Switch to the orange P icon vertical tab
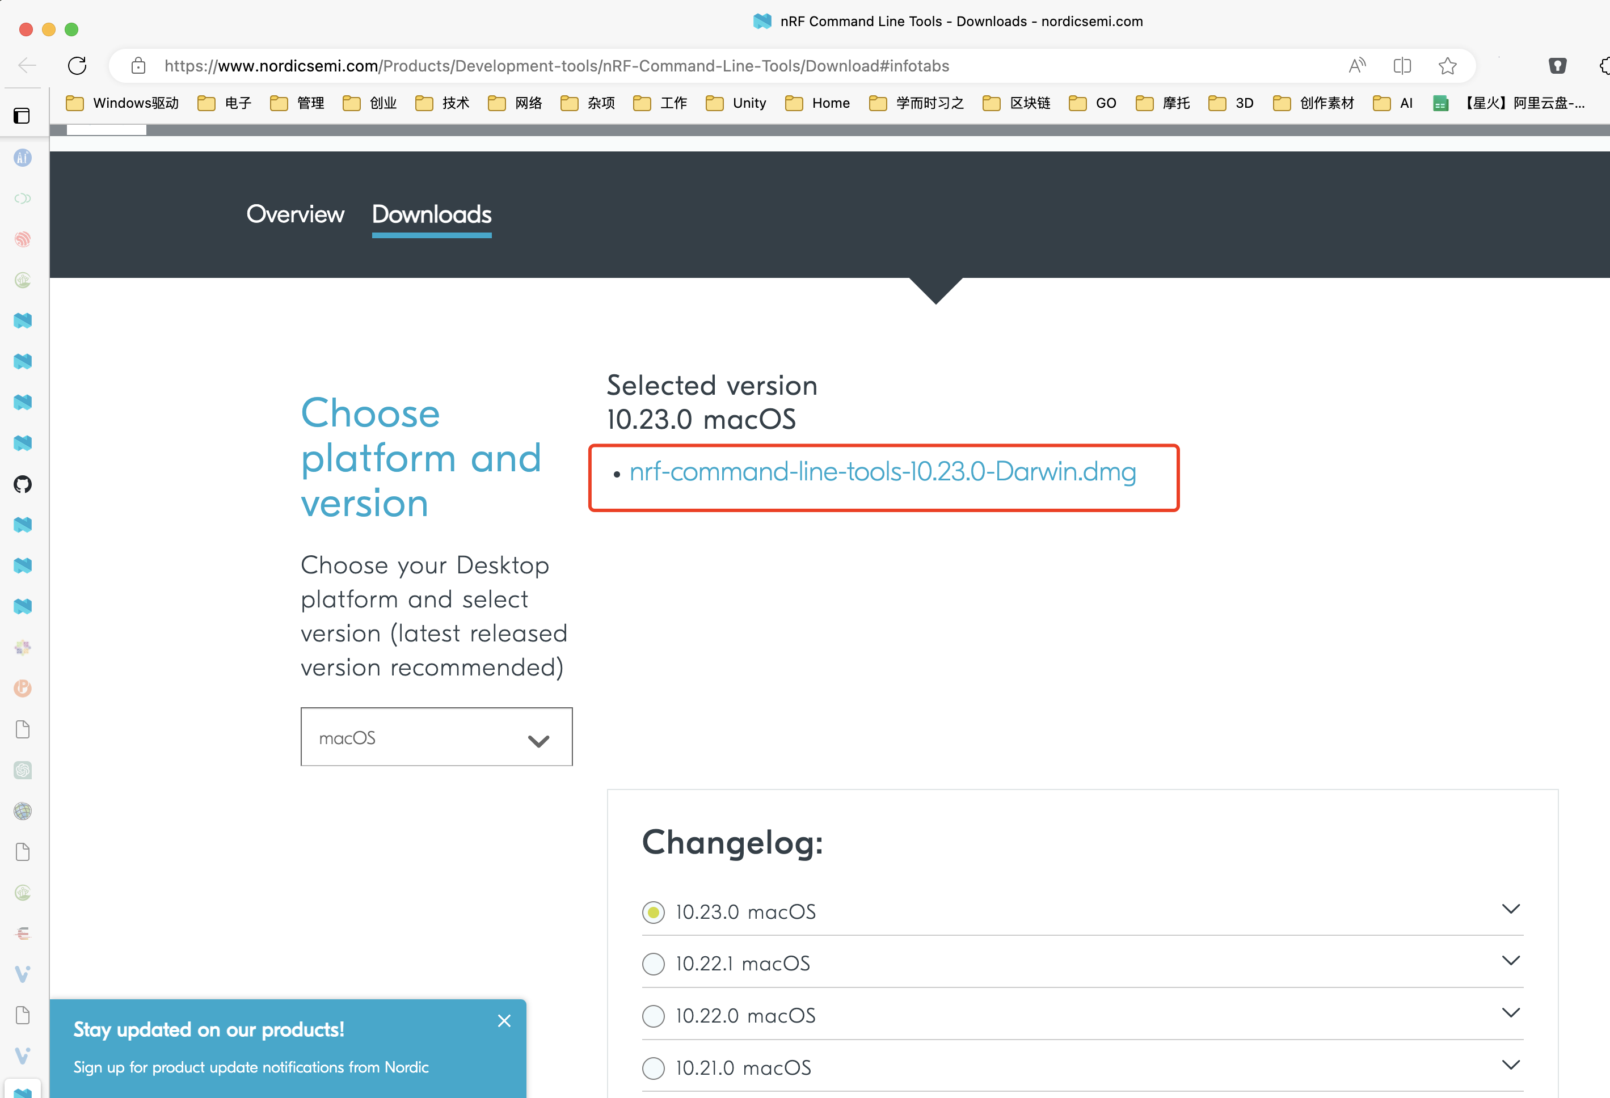This screenshot has width=1610, height=1098. pos(23,689)
